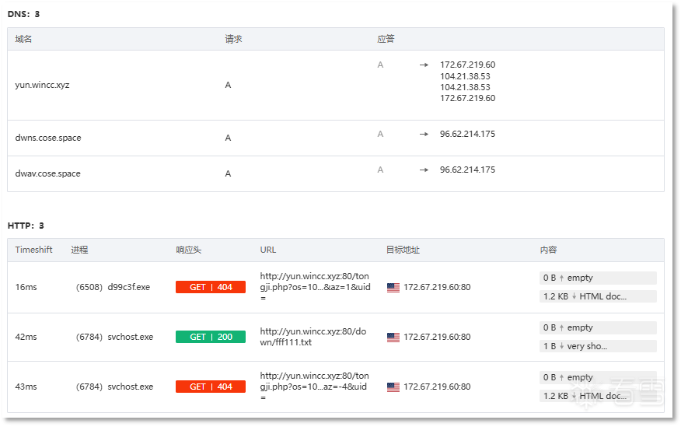Image resolution: width=681 pixels, height=427 pixels.
Task: Click the Timeshift column header
Action: pyautogui.click(x=33, y=250)
